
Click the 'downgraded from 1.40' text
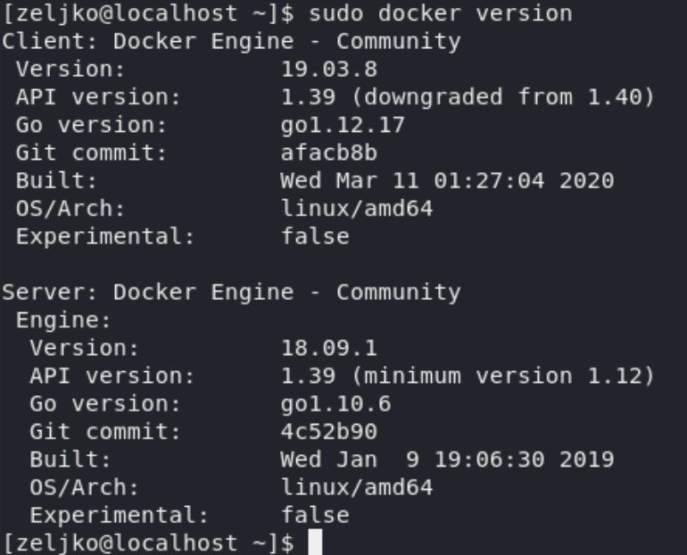pyautogui.click(x=502, y=97)
